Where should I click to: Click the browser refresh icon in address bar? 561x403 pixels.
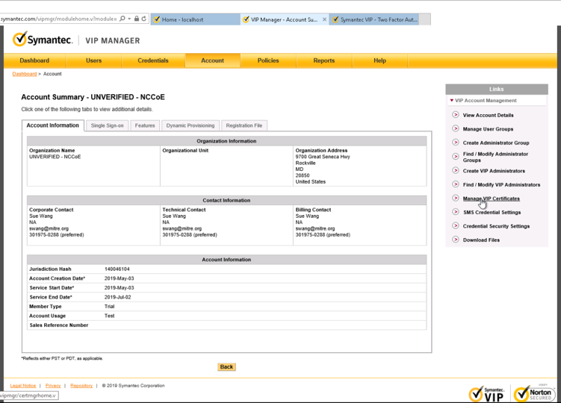[144, 19]
